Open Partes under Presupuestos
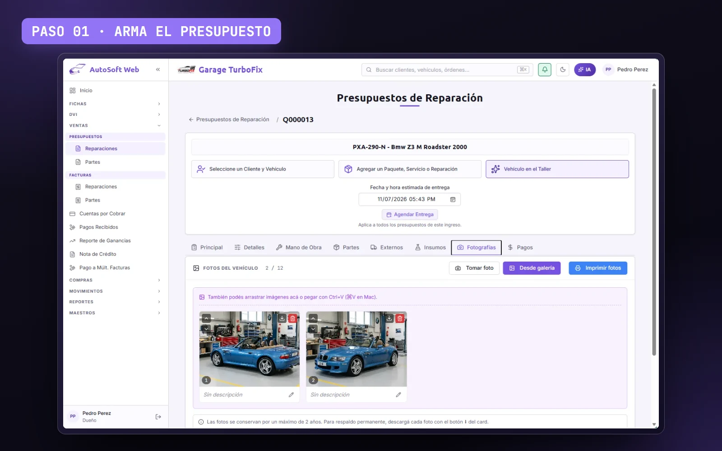This screenshot has height=451, width=722. [93, 162]
